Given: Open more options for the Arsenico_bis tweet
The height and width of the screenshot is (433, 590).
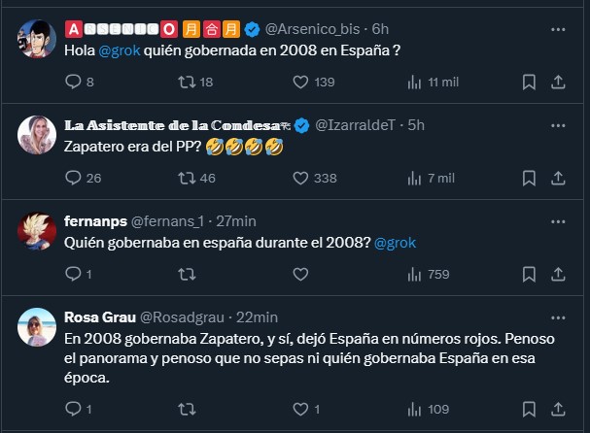Looking at the screenshot, I should click(558, 30).
